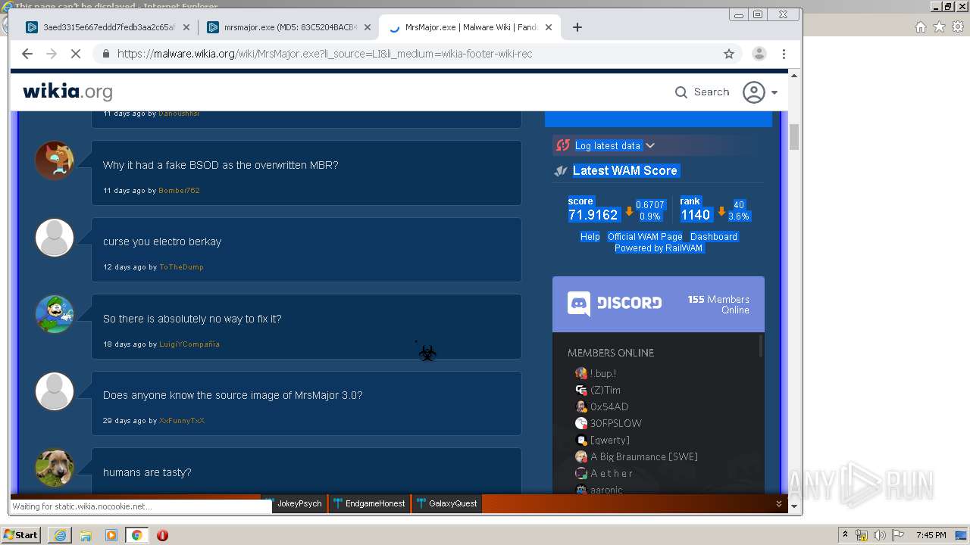
Task: Click the red refresh Log latest data icon
Action: 562,145
